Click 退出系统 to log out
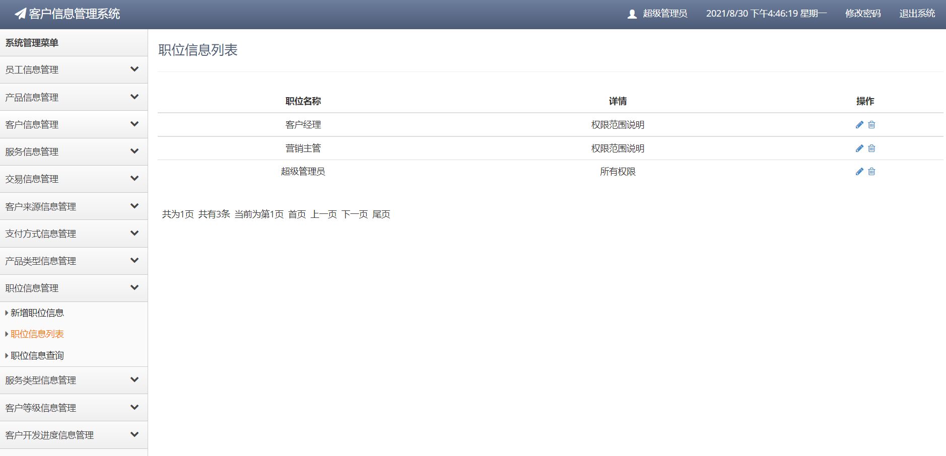946x456 pixels. pos(917,14)
